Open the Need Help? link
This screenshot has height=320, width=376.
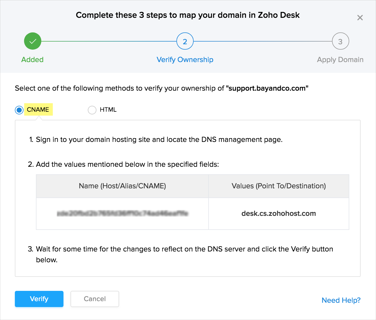[x=341, y=300]
